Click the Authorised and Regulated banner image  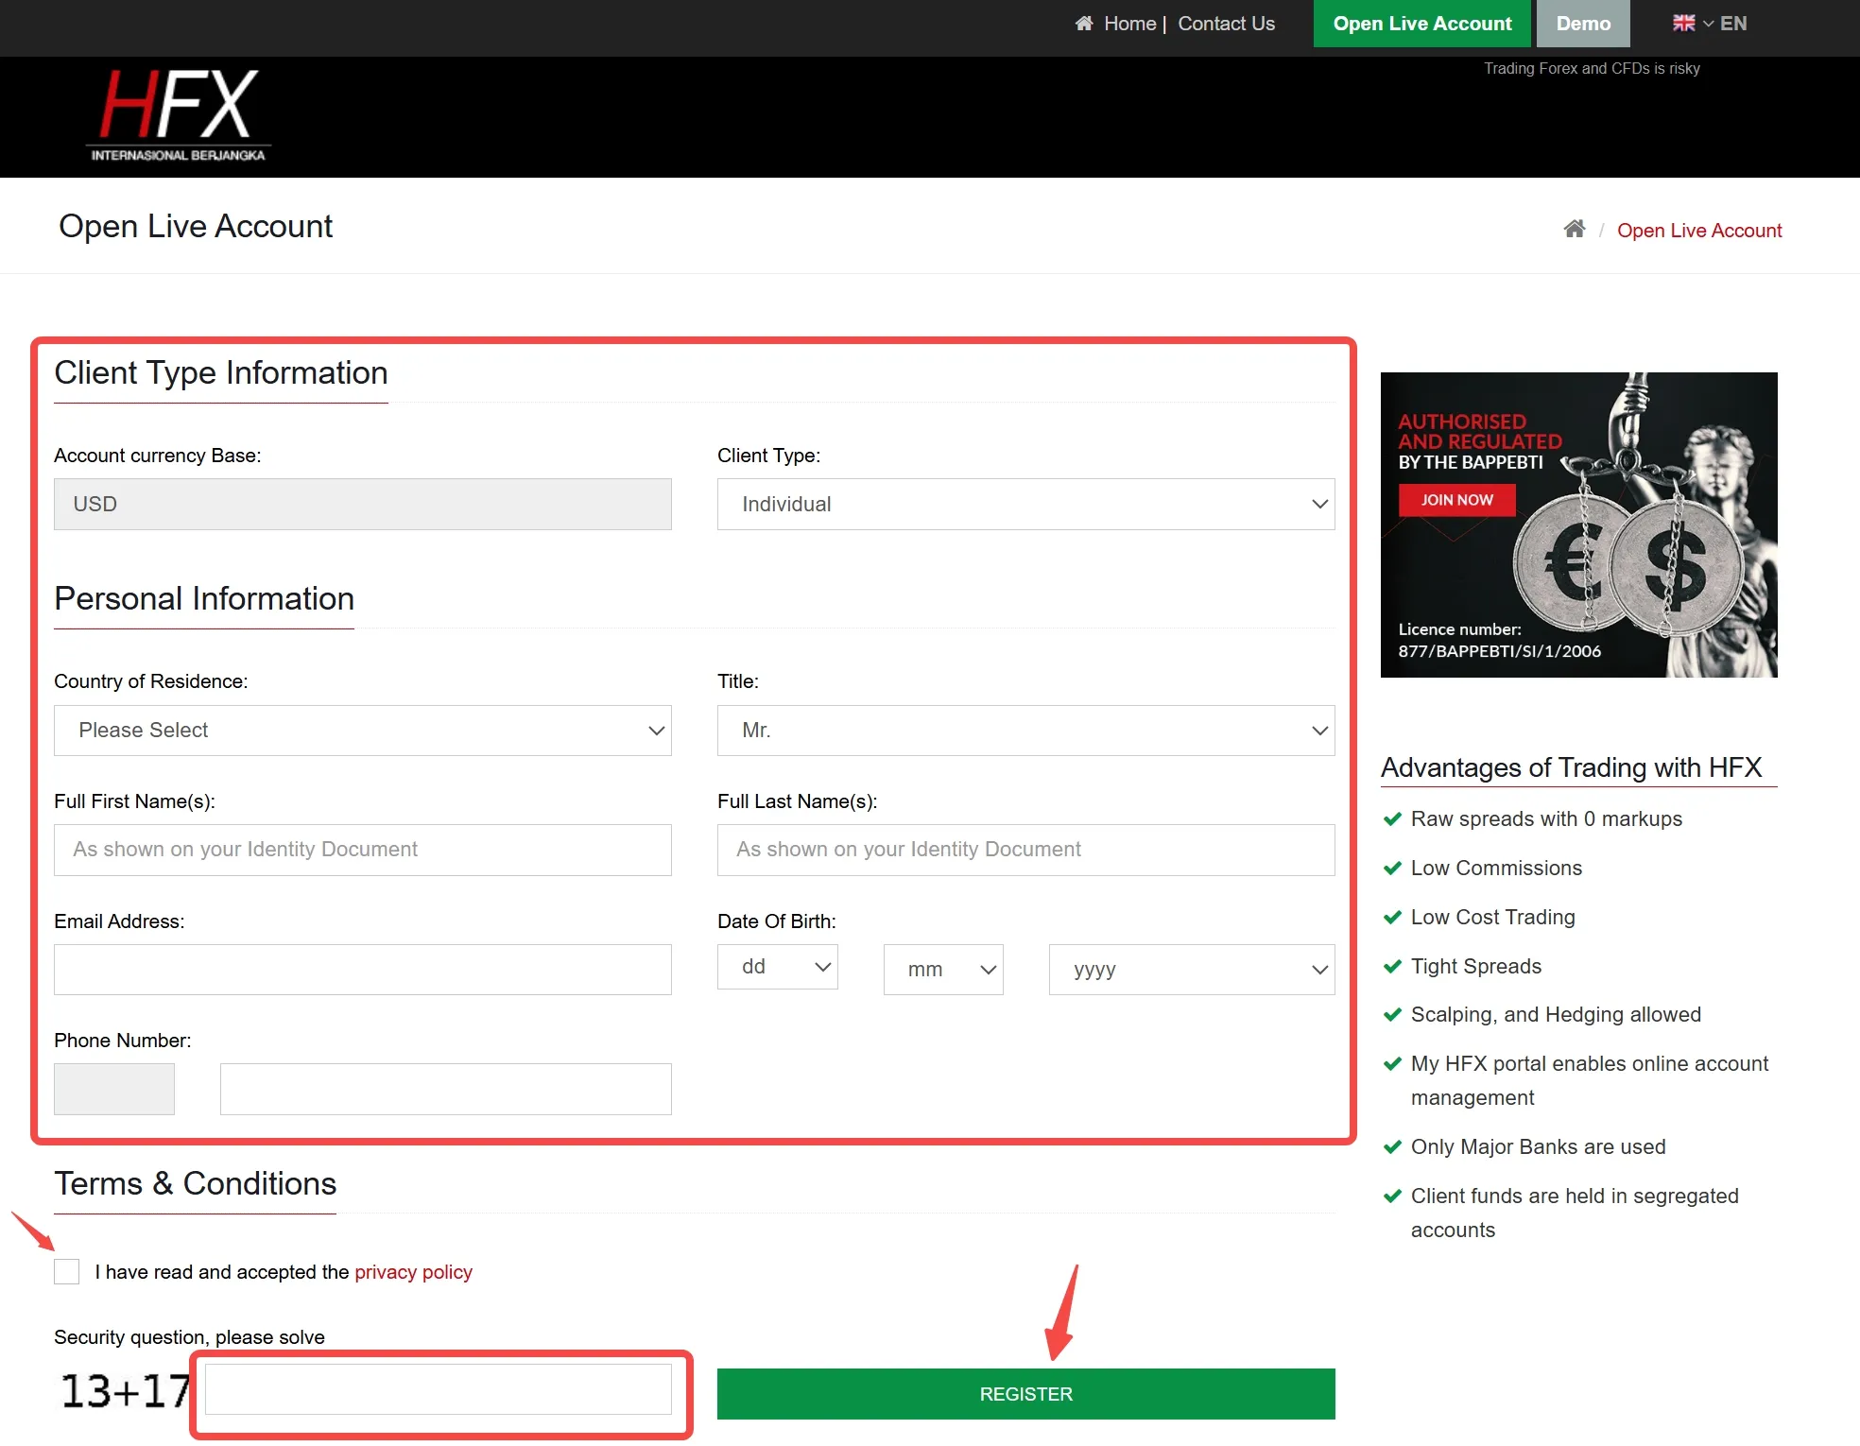pyautogui.click(x=1579, y=525)
